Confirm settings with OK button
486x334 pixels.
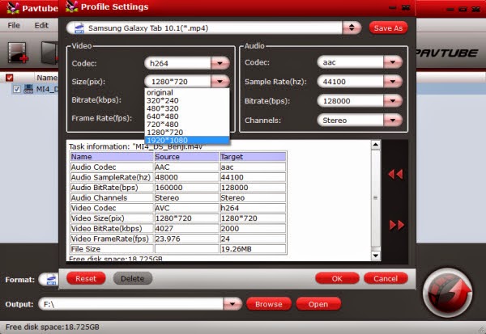pyautogui.click(x=337, y=278)
